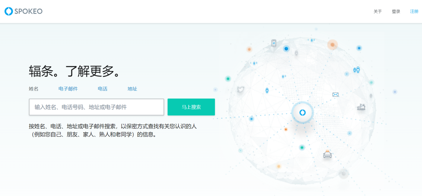Go to the 登录 link
The image size is (422, 196).
click(x=396, y=12)
